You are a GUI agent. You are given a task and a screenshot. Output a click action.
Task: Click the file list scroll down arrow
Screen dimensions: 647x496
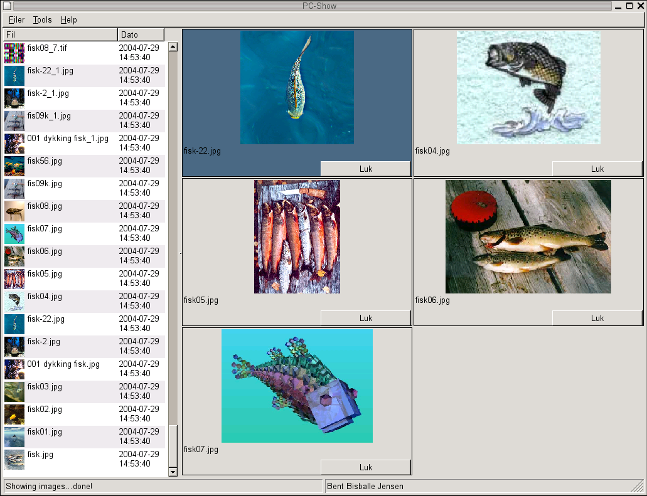pos(173,472)
